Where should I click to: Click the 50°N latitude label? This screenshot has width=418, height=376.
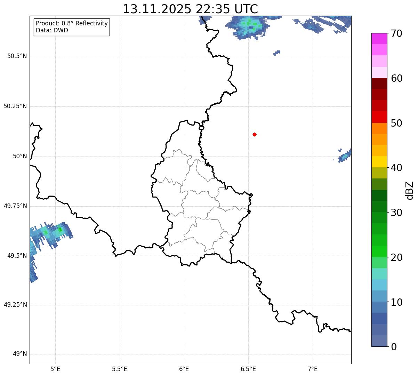pyautogui.click(x=20, y=156)
